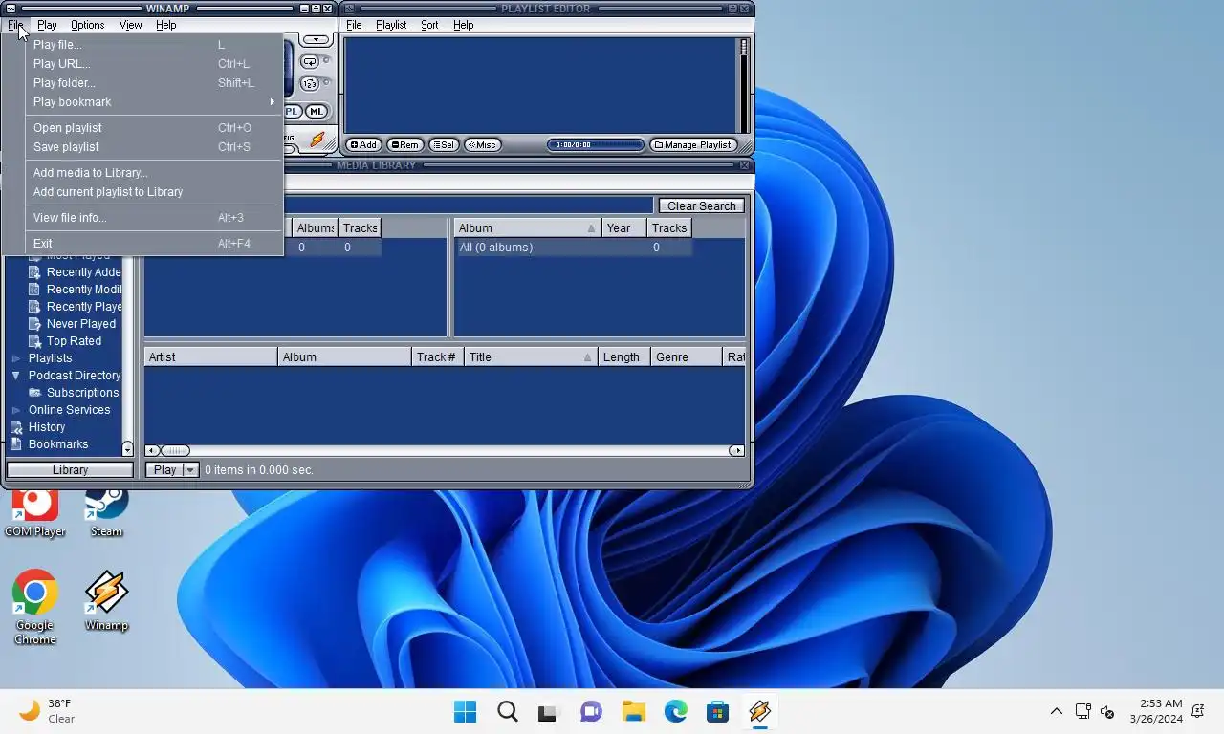Toggle the shuffle button in Winamp
The image size is (1224, 734).
click(x=310, y=86)
